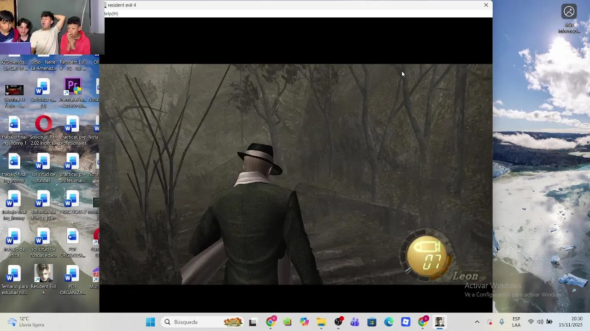
Task: Open the Windows Start menu
Action: click(150, 322)
